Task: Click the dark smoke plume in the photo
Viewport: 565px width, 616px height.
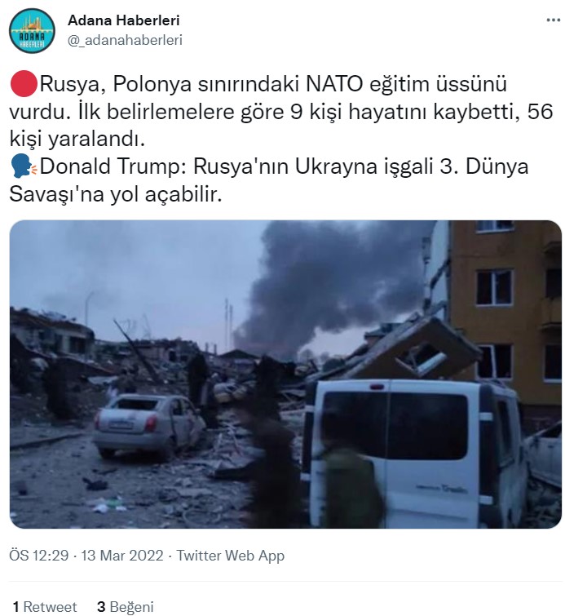Action: point(333,286)
